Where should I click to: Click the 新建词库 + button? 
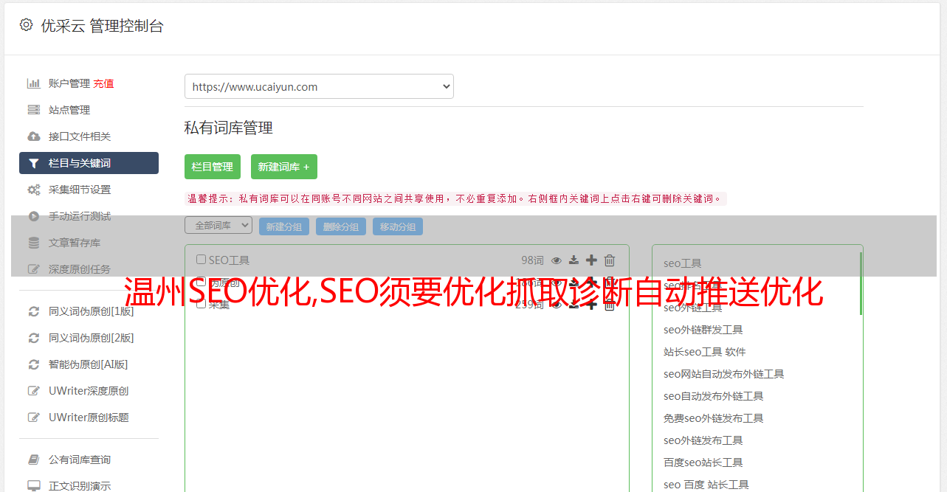click(x=284, y=167)
